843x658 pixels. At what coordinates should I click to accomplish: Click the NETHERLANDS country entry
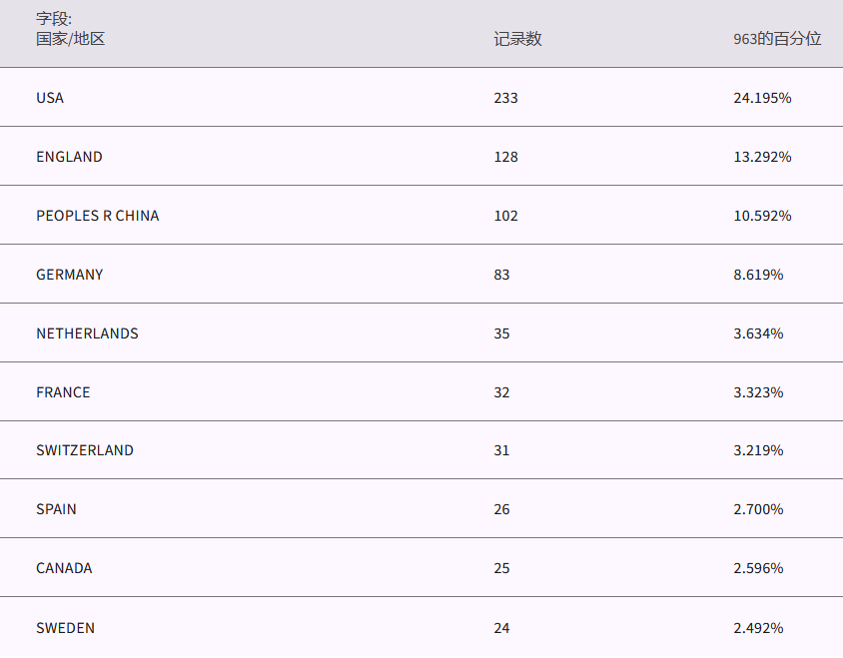point(87,333)
